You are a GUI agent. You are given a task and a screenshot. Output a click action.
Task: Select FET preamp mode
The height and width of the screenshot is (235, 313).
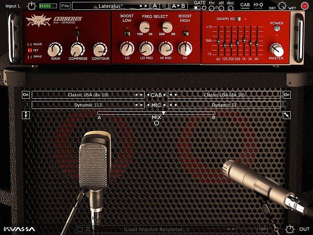33,51
